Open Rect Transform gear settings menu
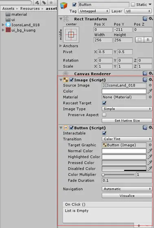 (x=150, y=18)
